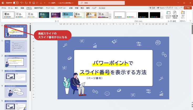
Task: Open the Undo history dropdown arrow
Action: [x=23, y=3]
